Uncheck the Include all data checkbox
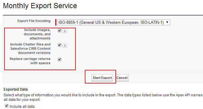 (7, 106)
